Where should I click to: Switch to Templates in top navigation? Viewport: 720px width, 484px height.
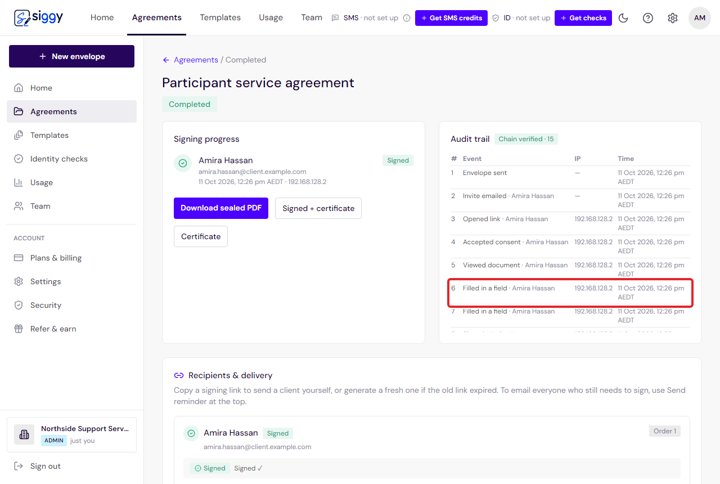(220, 17)
